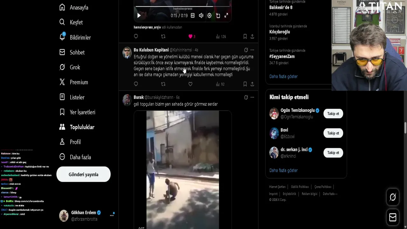Open video settings gear
Image resolution: width=407 pixels, height=229 pixels.
[210, 15]
